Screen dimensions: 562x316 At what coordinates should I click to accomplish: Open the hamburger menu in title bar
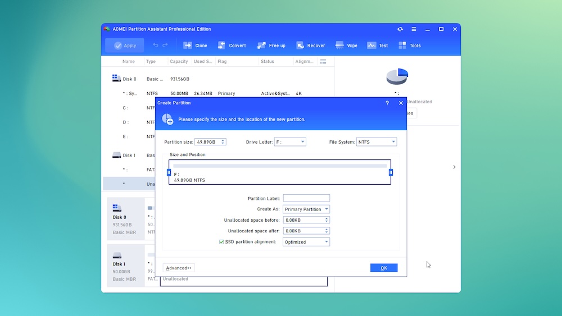[x=414, y=29]
